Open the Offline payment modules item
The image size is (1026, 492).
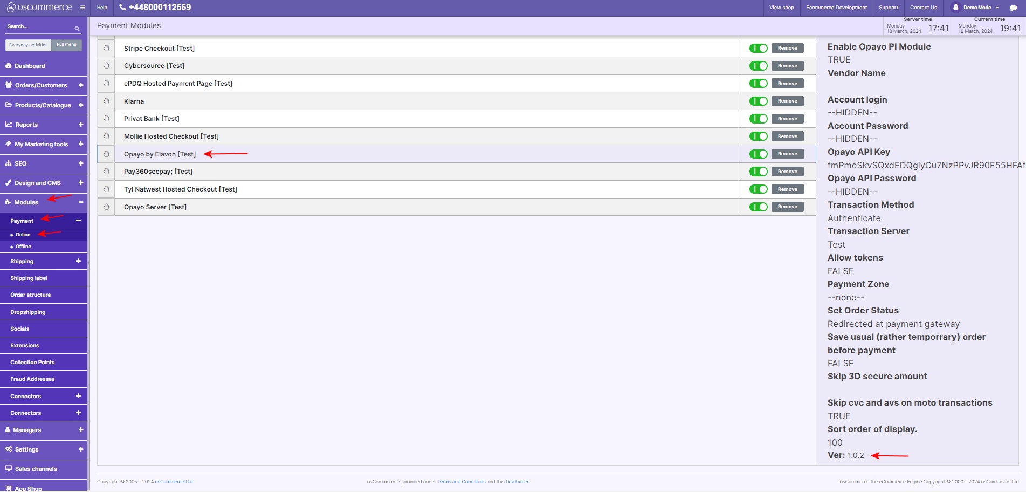(23, 247)
